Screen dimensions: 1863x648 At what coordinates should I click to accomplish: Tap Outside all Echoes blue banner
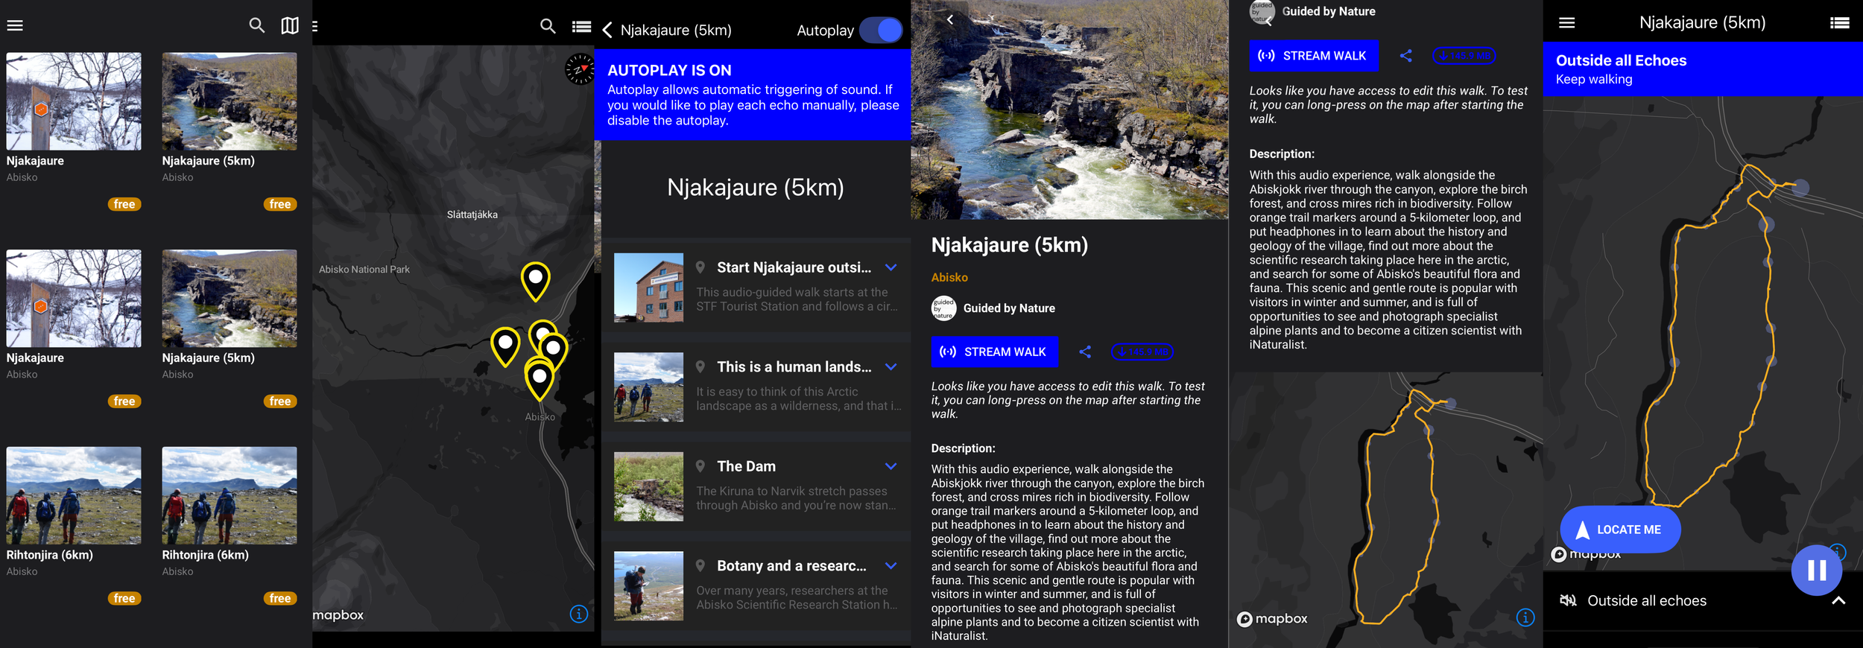click(x=1703, y=69)
